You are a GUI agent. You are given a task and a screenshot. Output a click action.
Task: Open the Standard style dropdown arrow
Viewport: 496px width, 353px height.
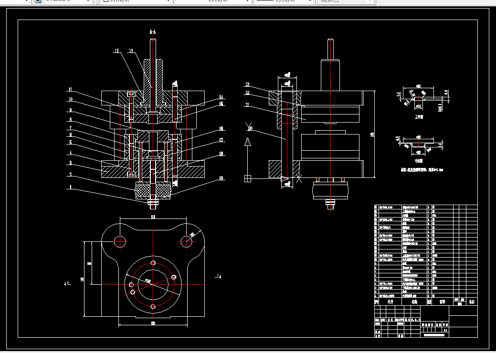click(88, 1)
